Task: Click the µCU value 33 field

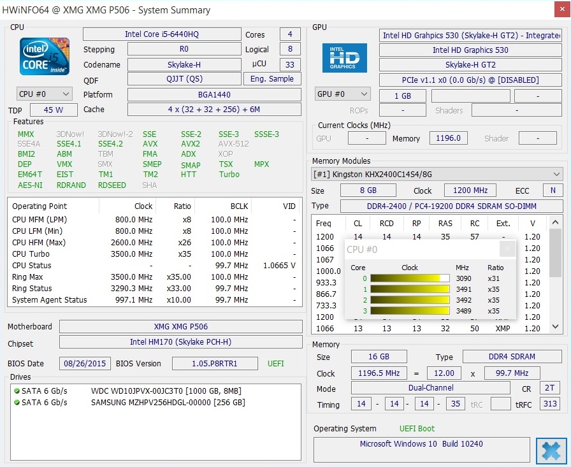Action: point(290,64)
